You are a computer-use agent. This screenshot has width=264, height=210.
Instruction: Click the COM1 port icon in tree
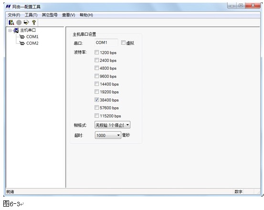22,37
